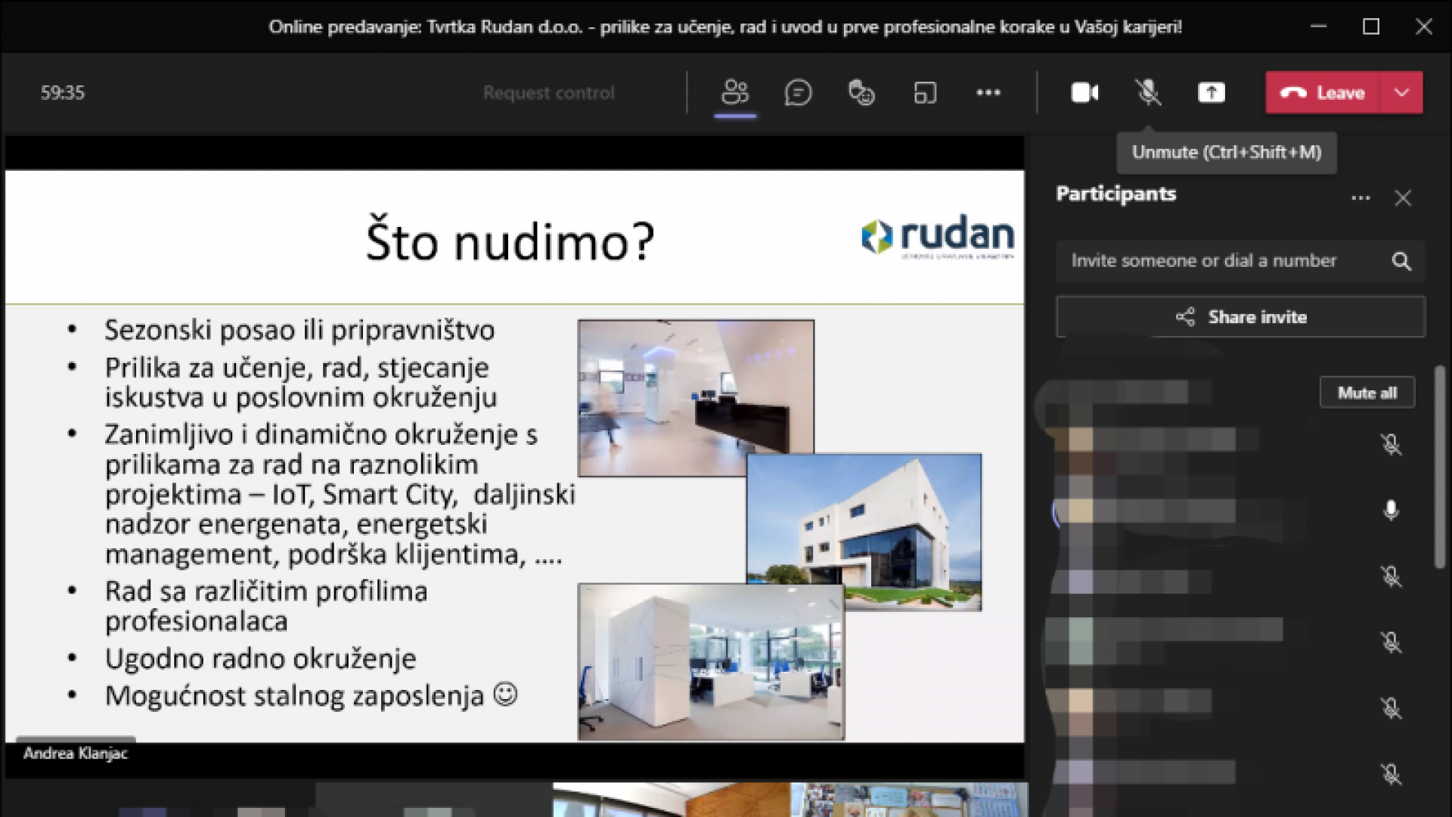The height and width of the screenshot is (817, 1452).
Task: Open More actions ellipsis in toolbar
Action: pyautogui.click(x=988, y=93)
